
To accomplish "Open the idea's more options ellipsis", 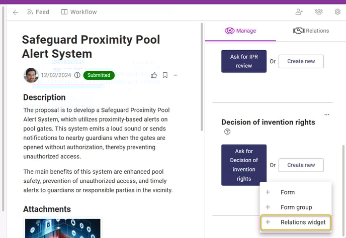I will click(x=176, y=75).
